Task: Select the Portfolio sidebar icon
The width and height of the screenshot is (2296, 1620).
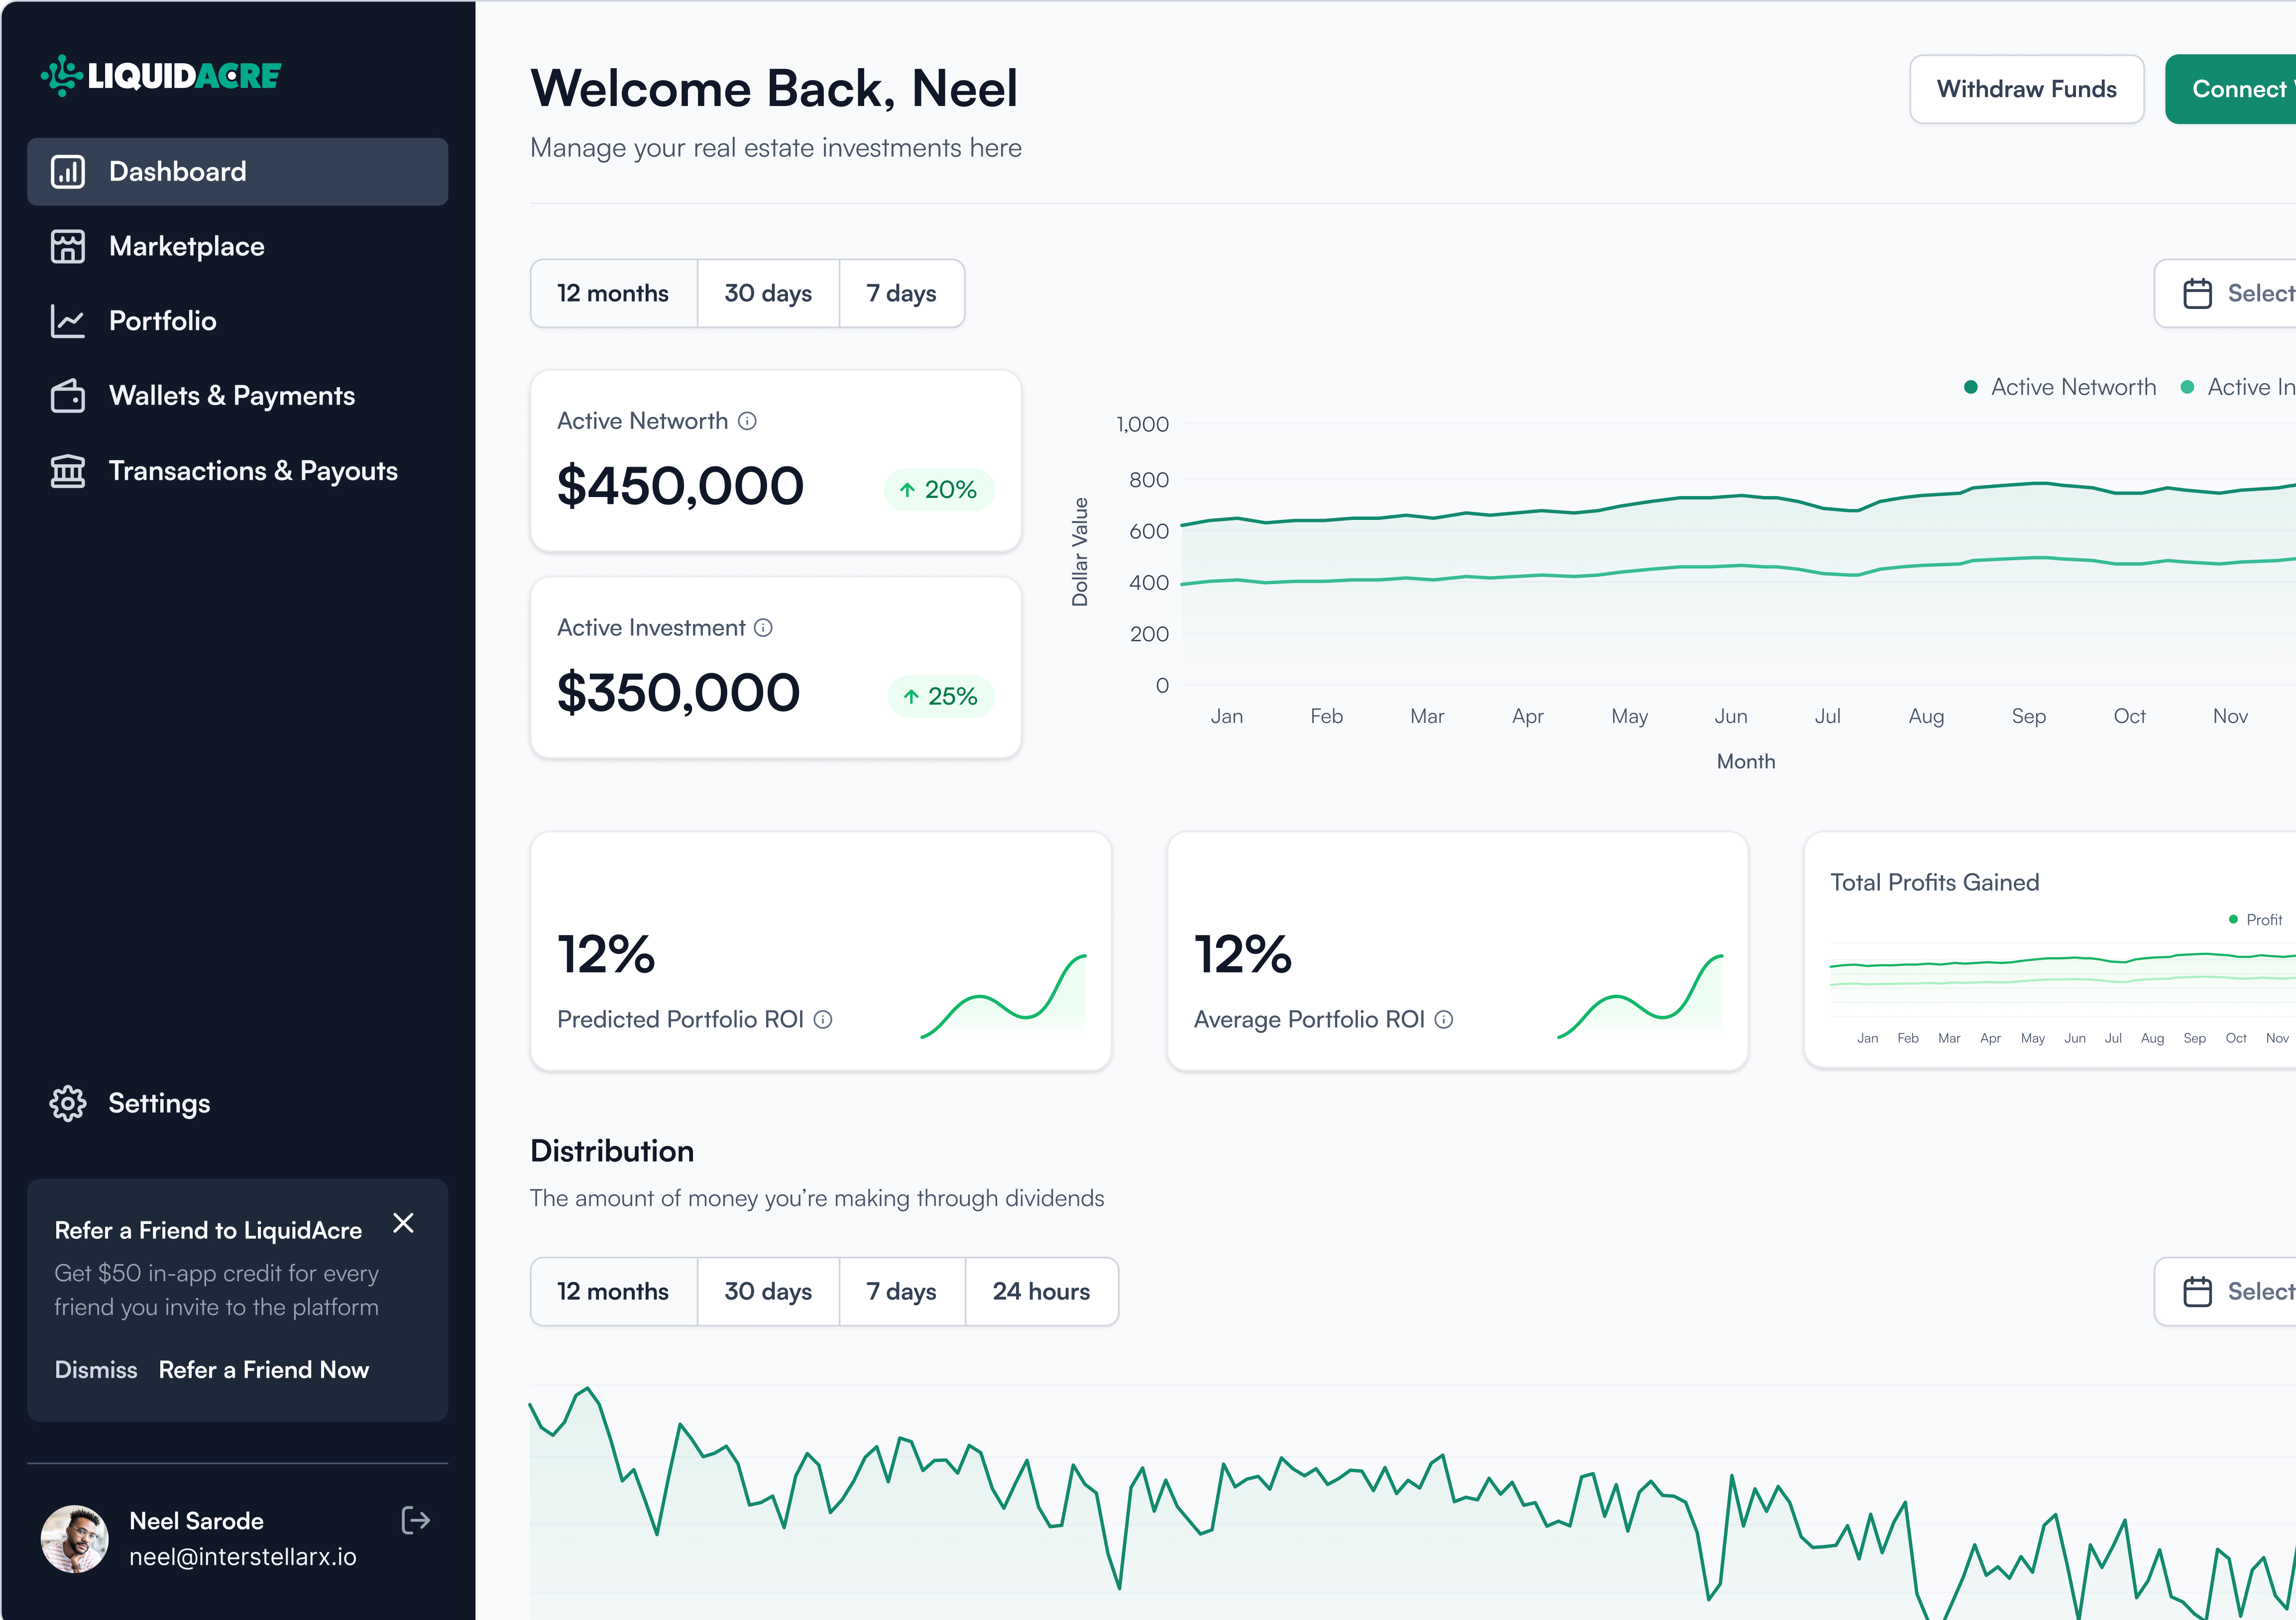Action: [67, 321]
